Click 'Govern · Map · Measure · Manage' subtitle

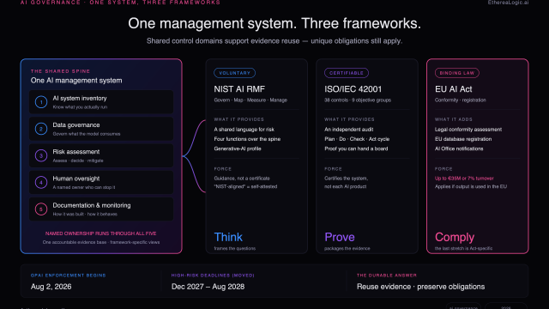coord(250,100)
